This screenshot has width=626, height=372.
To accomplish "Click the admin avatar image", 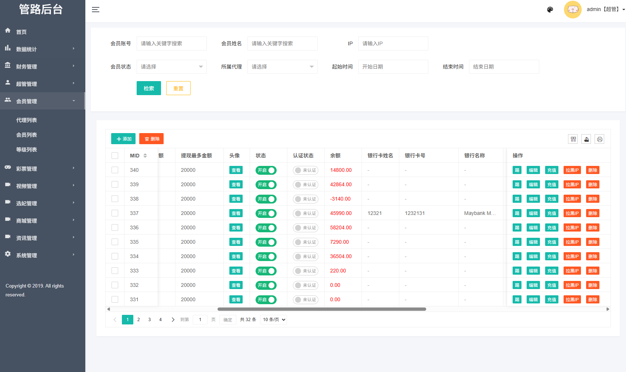I will (572, 10).
